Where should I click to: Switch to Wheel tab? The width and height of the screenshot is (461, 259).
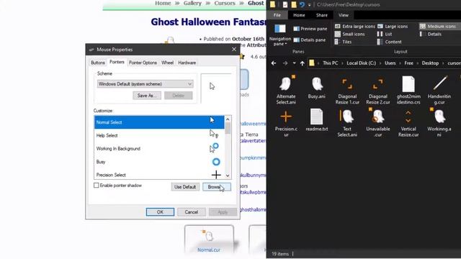click(167, 63)
